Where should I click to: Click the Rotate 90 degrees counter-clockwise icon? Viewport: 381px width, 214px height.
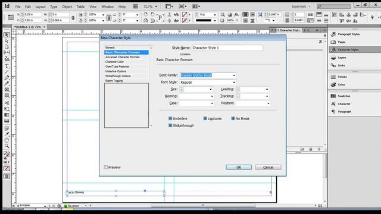pos(152,14)
